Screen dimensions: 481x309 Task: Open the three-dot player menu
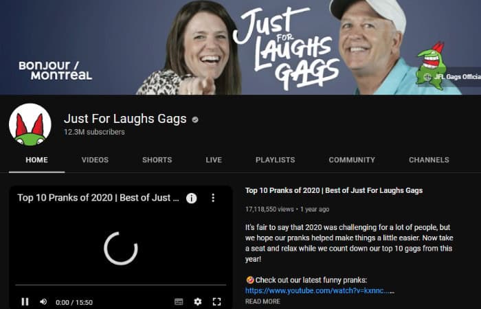(213, 198)
